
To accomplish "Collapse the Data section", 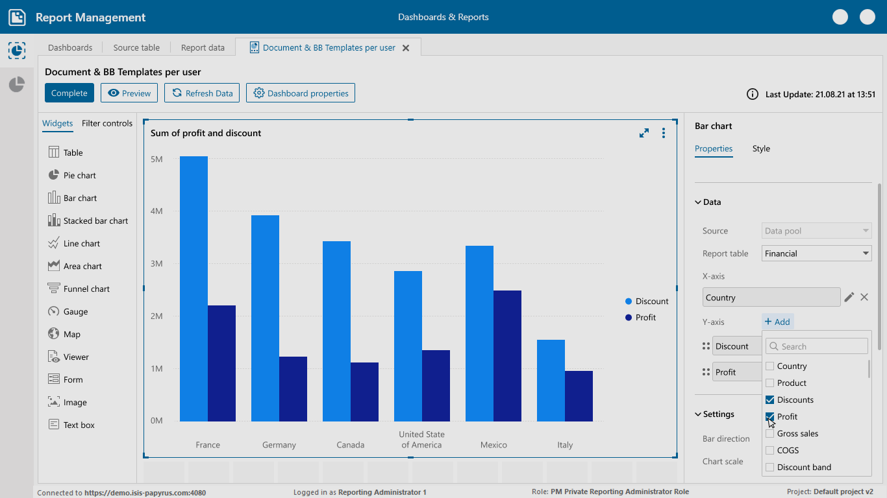I will tap(698, 202).
